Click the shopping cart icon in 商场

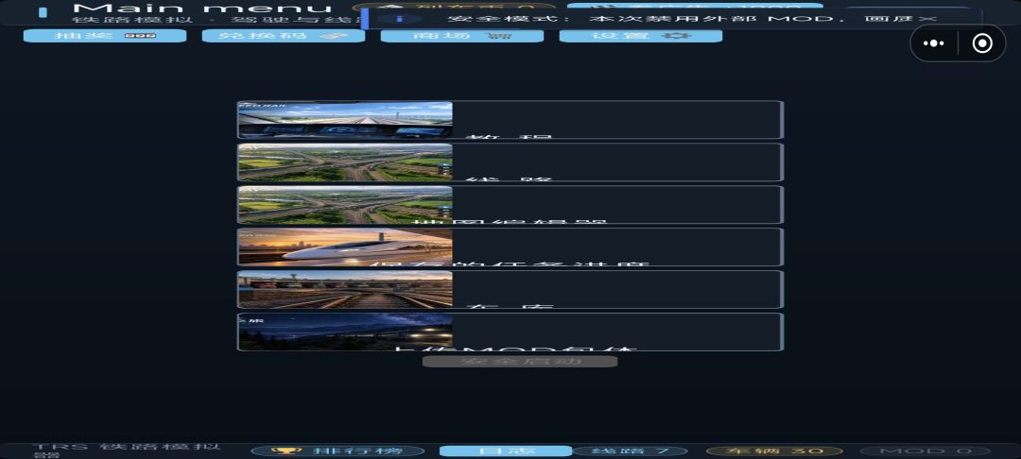[x=500, y=36]
